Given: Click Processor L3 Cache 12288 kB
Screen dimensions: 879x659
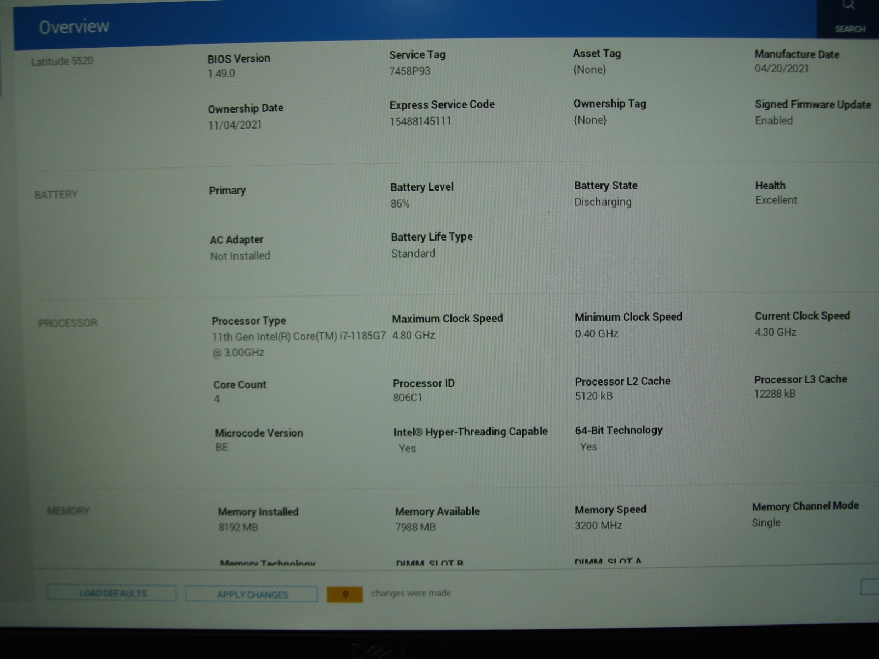Looking at the screenshot, I should [x=775, y=394].
